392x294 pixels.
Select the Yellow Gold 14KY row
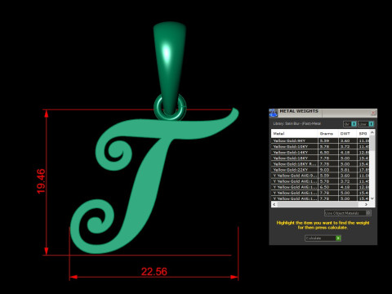320,152
